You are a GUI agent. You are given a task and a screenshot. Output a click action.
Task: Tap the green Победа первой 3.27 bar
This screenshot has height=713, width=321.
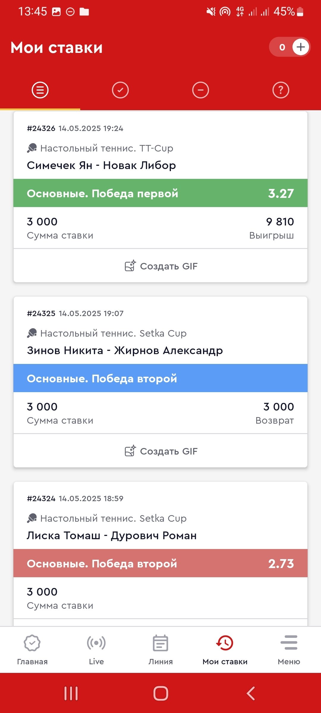[x=160, y=193]
